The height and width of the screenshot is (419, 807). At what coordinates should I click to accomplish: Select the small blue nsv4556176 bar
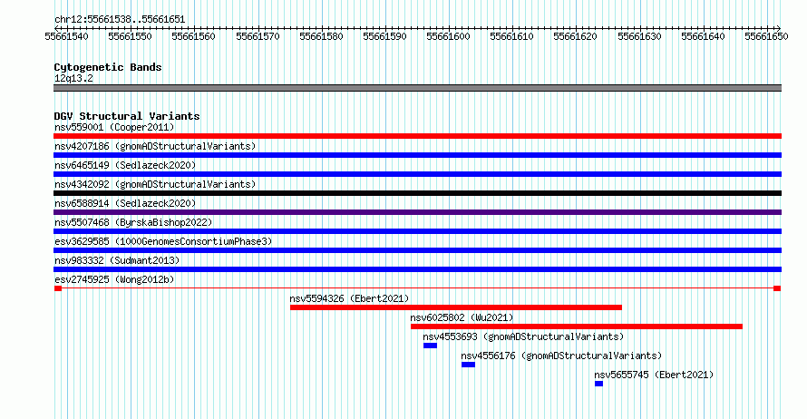coord(469,365)
